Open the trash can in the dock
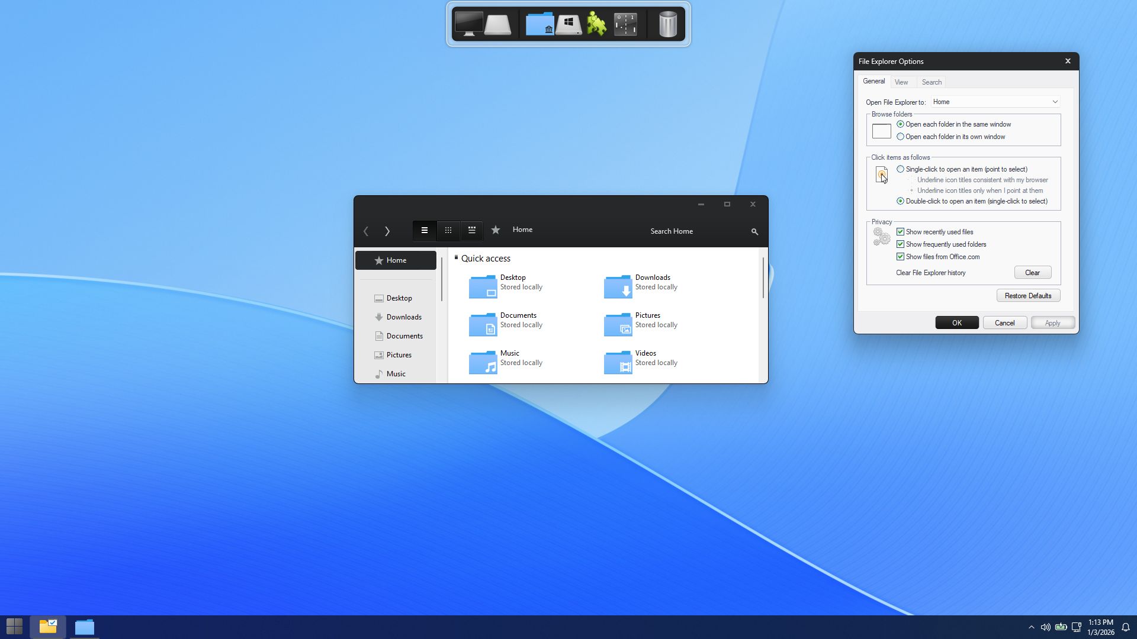The width and height of the screenshot is (1137, 639). [667, 25]
